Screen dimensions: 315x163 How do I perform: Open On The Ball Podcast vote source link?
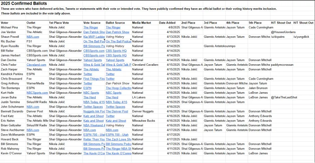[x=94, y=41]
